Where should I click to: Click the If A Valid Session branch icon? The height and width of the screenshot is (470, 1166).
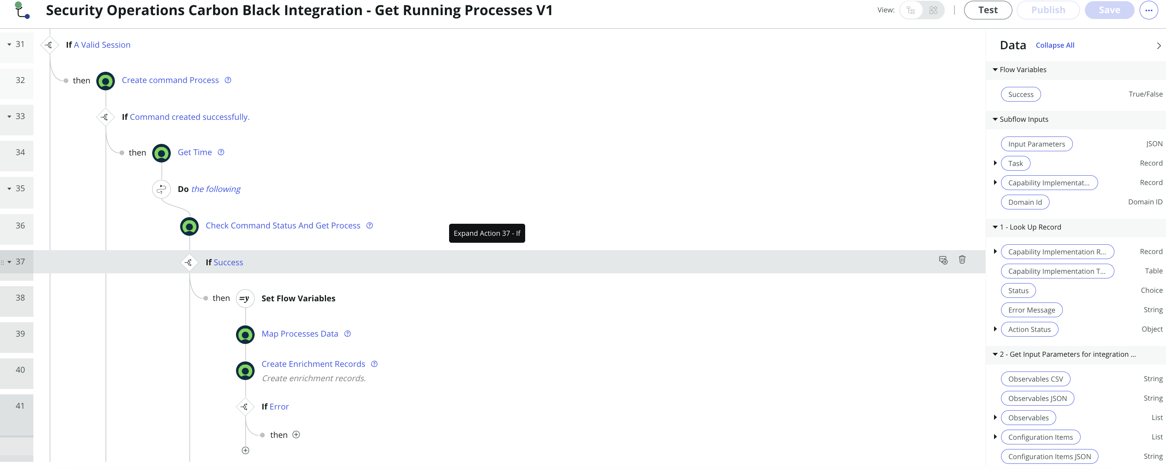pyautogui.click(x=49, y=45)
